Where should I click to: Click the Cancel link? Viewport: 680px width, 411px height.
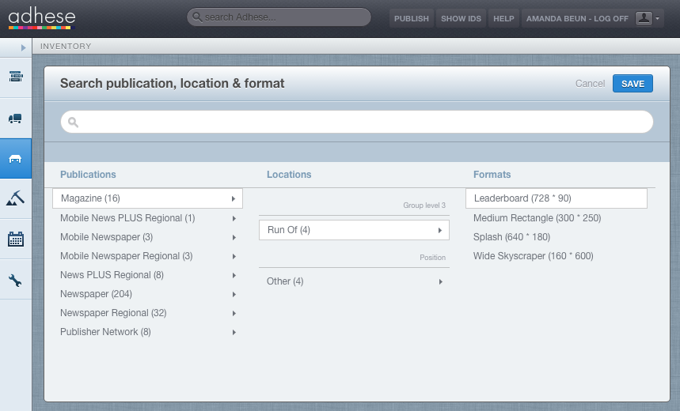pos(590,84)
